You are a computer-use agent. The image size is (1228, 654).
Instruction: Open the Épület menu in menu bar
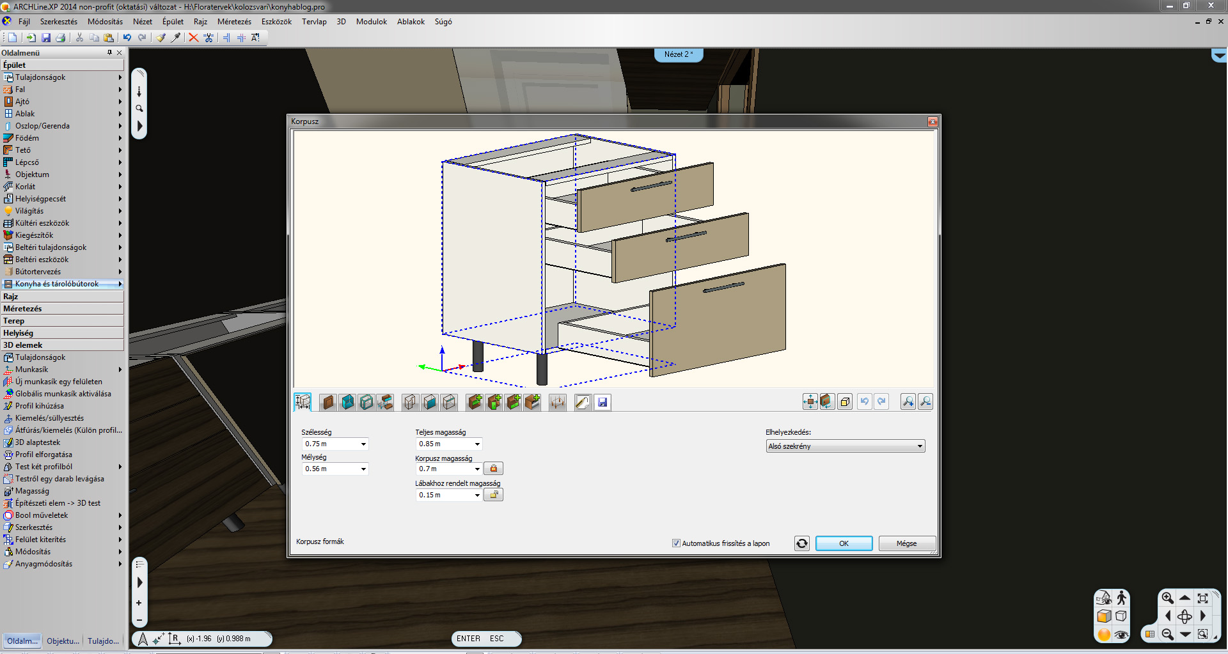pos(173,22)
